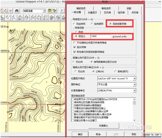This screenshot has width=162, height=138.
Task: Check 当输出时以当前屏幕作为默认边界
Action: pyautogui.click(x=73, y=111)
